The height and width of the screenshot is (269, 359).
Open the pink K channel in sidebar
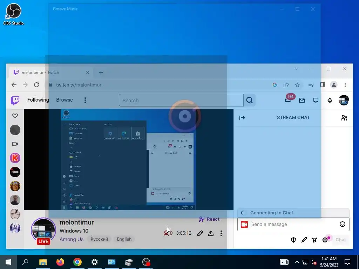click(15, 158)
